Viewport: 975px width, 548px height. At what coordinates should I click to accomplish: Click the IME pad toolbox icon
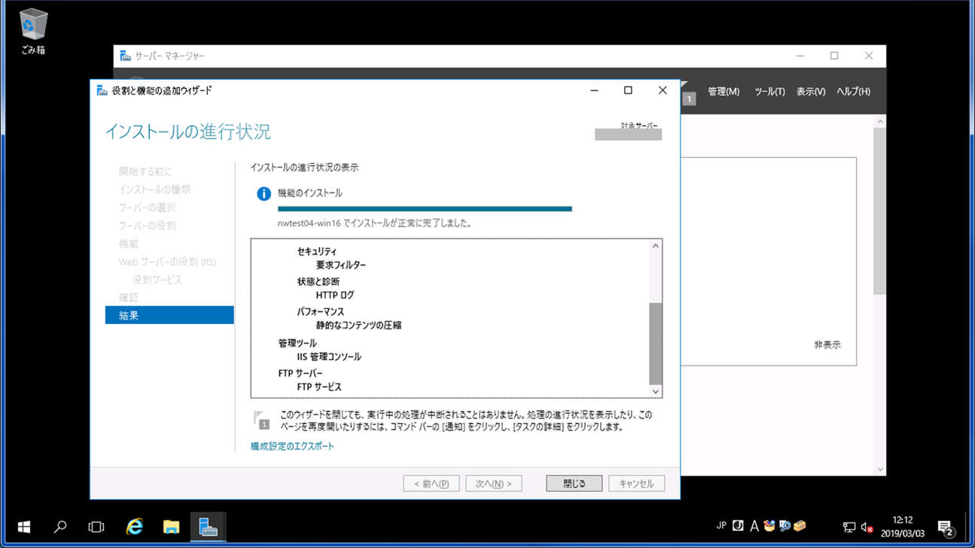pos(769,525)
